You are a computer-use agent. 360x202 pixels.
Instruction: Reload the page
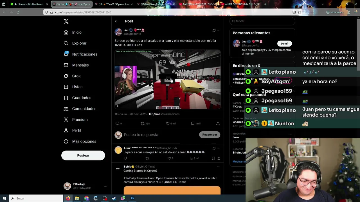(18, 12)
